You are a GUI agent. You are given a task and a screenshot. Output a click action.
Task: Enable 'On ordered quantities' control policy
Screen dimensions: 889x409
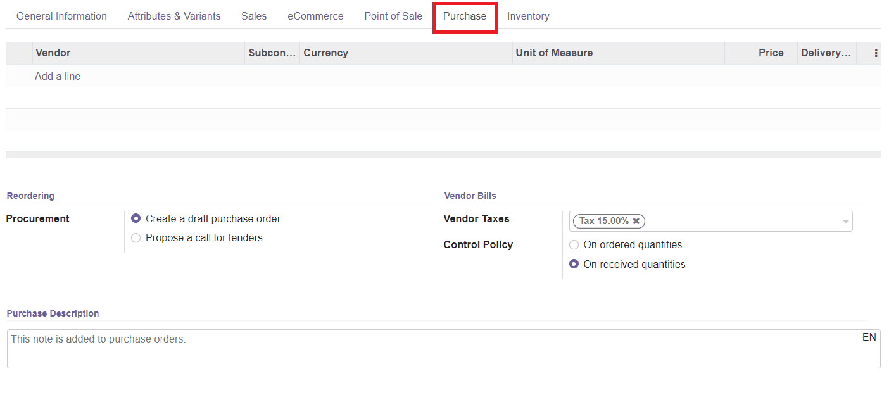click(574, 244)
